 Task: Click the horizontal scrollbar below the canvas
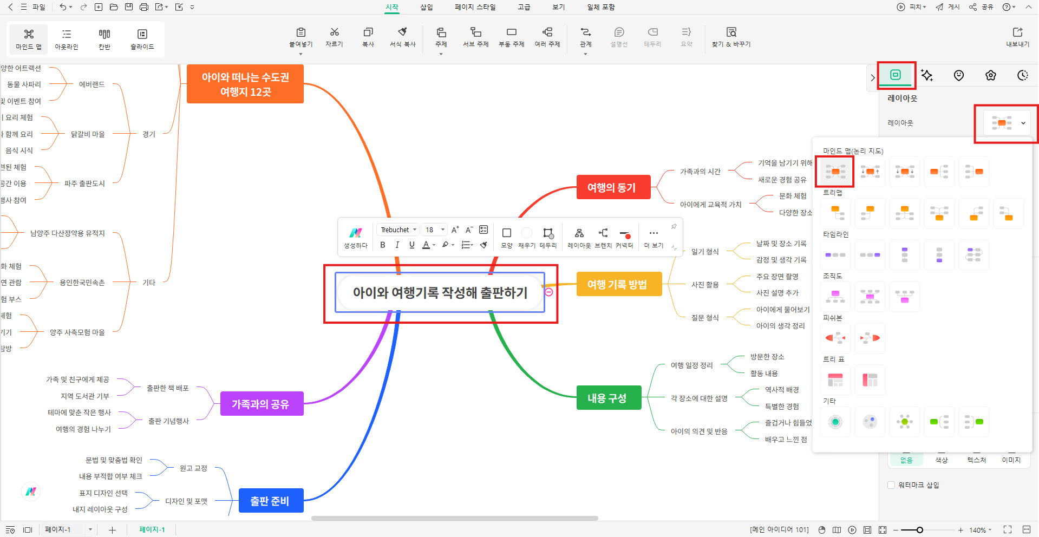coord(455,518)
